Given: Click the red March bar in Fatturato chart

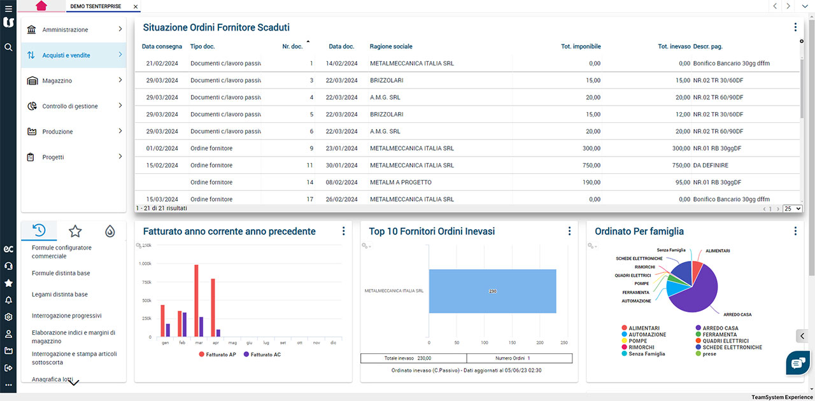Looking at the screenshot, I should (x=197, y=300).
